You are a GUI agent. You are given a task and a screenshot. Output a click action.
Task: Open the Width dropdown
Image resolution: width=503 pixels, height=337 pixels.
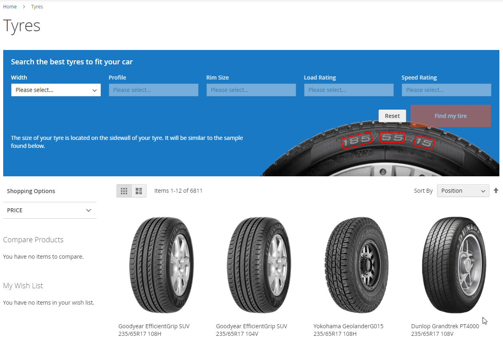click(56, 90)
